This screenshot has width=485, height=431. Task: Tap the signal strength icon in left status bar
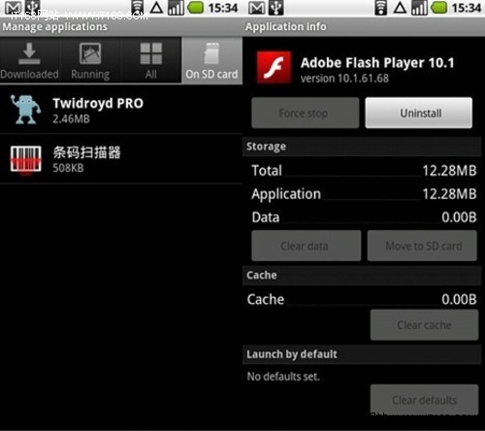[176, 8]
